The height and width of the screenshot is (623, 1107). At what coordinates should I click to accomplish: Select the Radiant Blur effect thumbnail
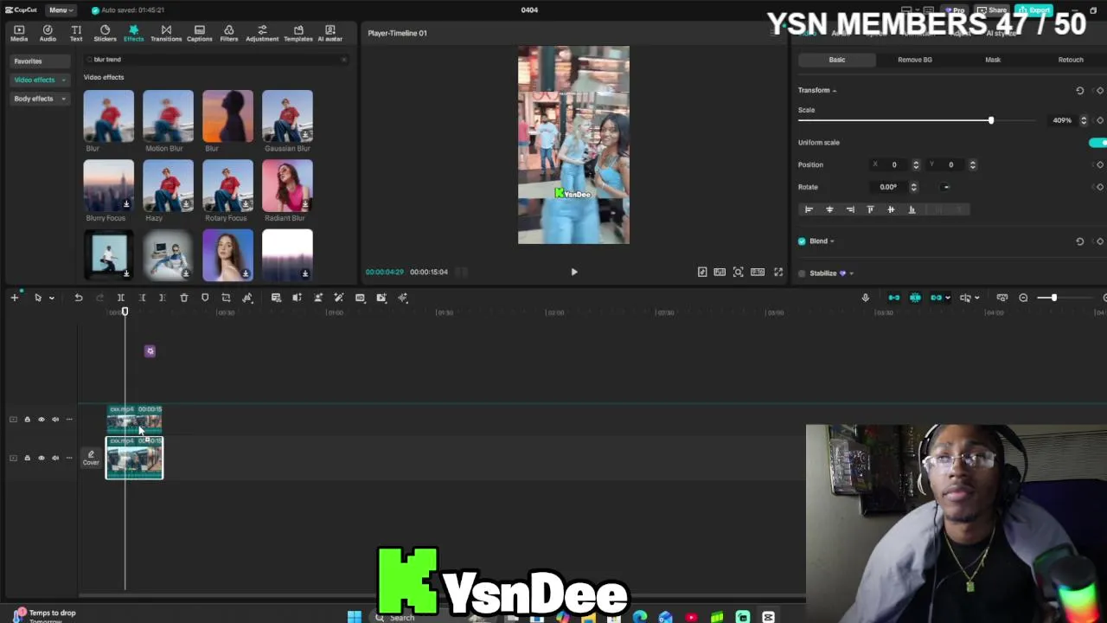click(x=287, y=185)
